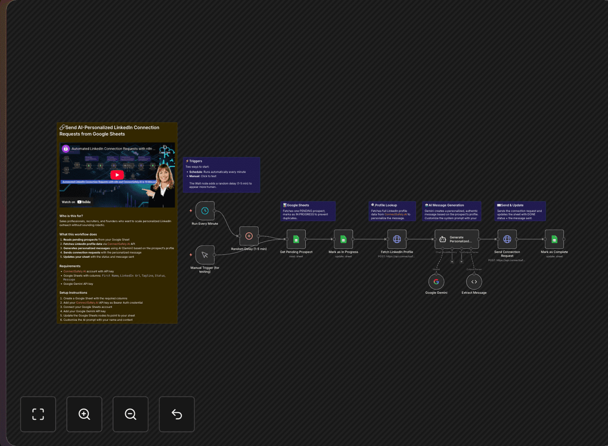Open the Extract Message output parser node
The width and height of the screenshot is (608, 446).
474,281
